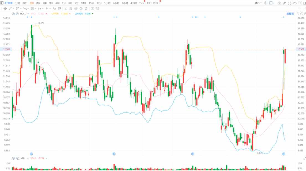Click the E event marker below 13.370 peak
Viewport: 306px width, 171px height.
point(31,154)
